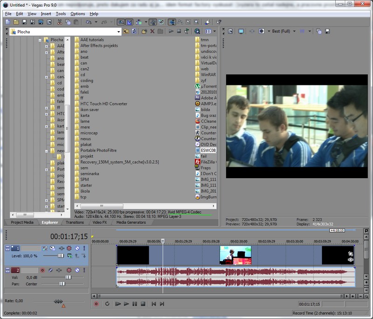Screen dimensions: 373x319
Task: Click the Save project icon
Action: 24,22
